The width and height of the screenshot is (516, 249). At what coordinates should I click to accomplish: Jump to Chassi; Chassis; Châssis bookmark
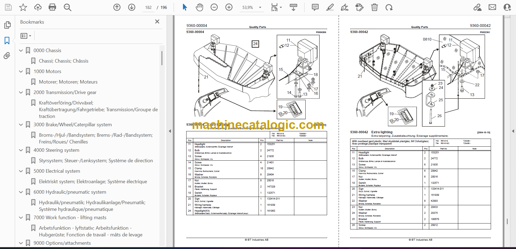click(x=63, y=61)
